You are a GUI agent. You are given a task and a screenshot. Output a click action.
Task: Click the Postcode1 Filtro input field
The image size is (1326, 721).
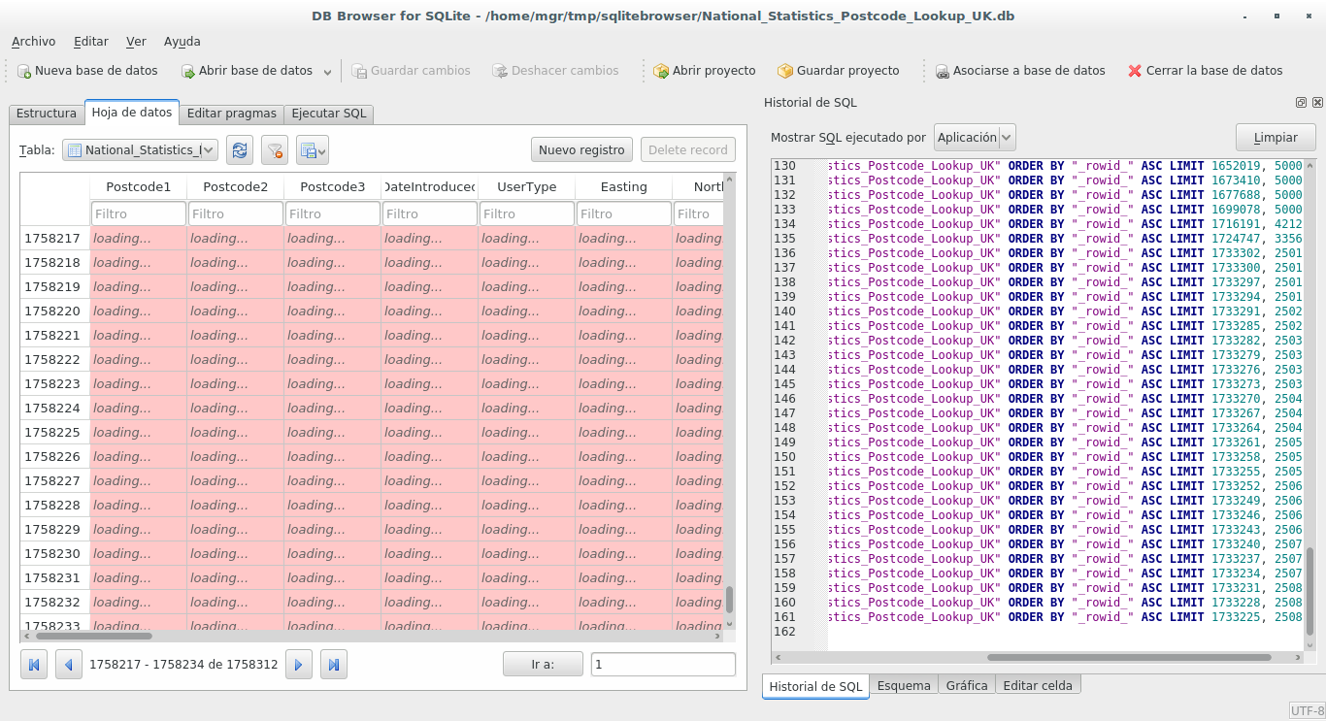tap(138, 213)
